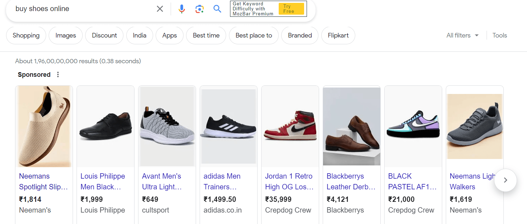
Task: Click the microphone icon to search by voice
Action: tap(182, 9)
